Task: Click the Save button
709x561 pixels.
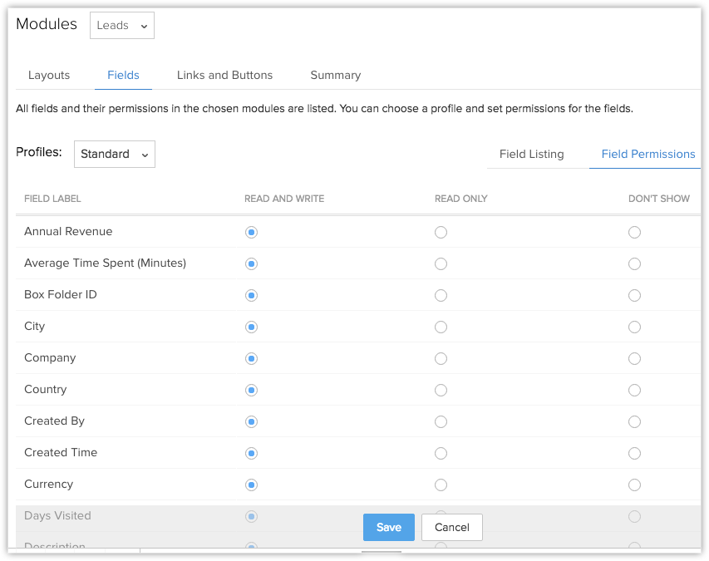Action: pos(388,527)
